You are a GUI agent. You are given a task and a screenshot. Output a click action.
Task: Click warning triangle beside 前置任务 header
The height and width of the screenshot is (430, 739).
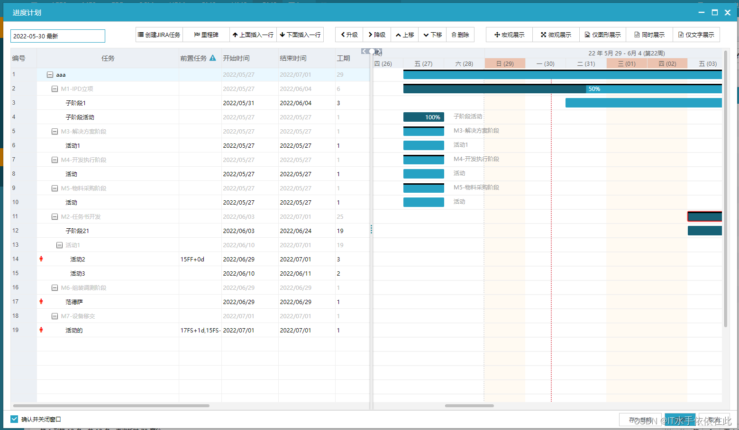213,58
